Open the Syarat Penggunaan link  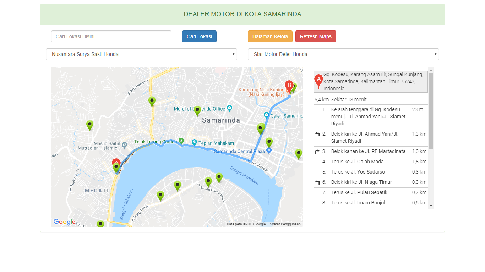[x=285, y=224]
